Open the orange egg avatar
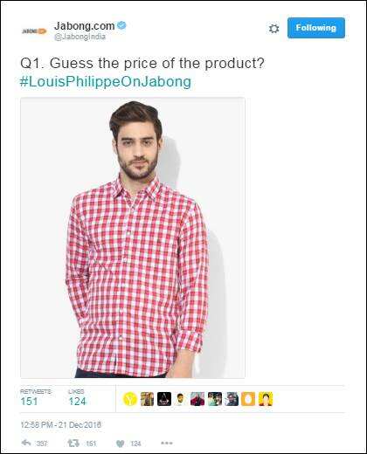 248,399
